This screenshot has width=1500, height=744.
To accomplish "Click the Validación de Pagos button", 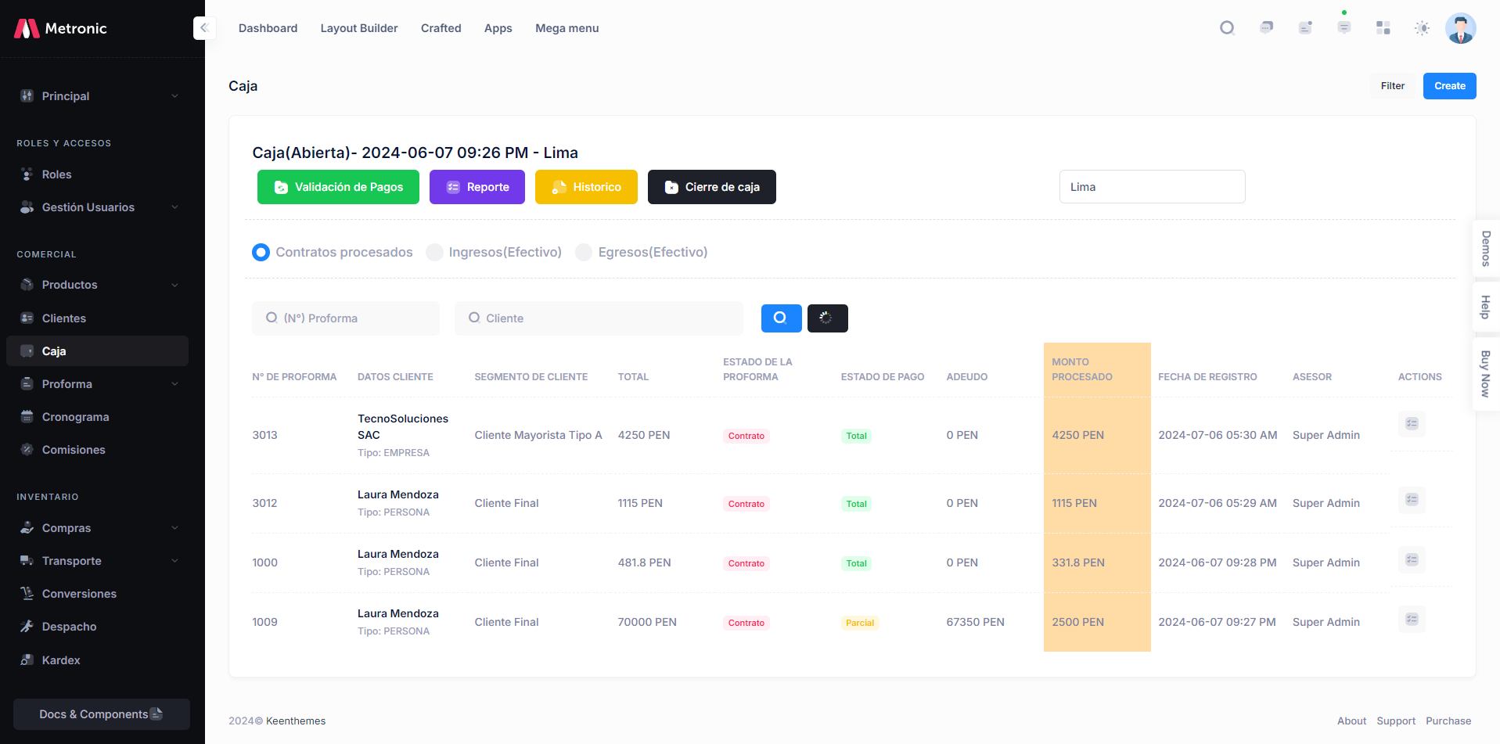I will tap(338, 187).
